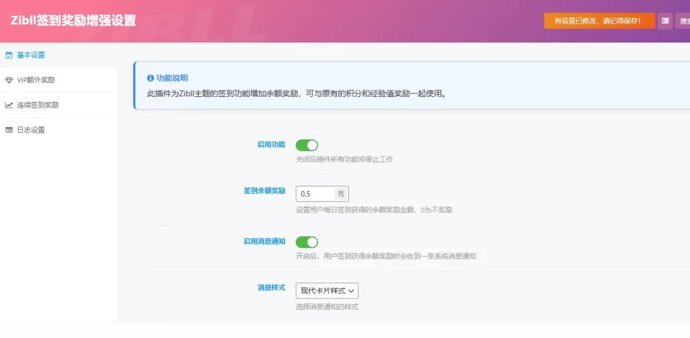This screenshot has width=690, height=338.
Task: Switch to the 连续签到奖励 tab
Action: pos(38,105)
